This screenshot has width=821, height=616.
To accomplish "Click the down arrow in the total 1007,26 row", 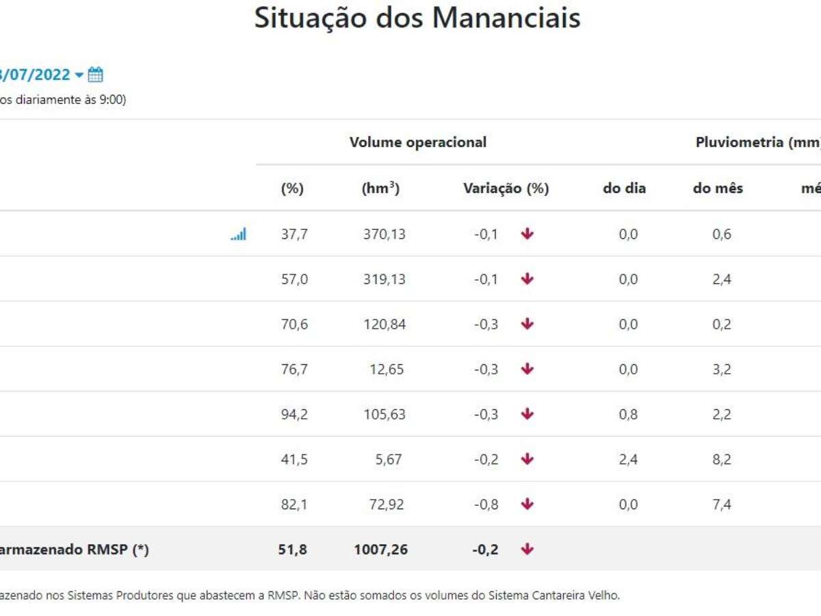I will [x=527, y=549].
